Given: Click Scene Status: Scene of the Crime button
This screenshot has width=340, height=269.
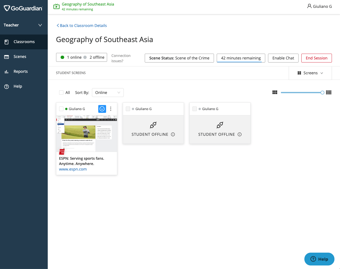Looking at the screenshot, I should coord(179,58).
